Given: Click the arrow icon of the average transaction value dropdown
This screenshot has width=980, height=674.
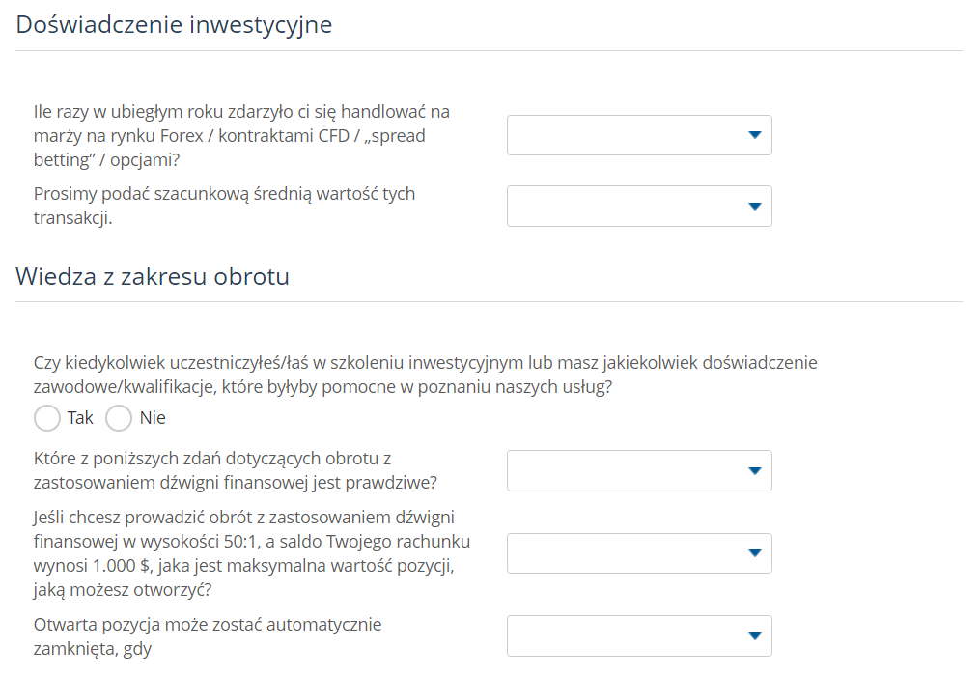Looking at the screenshot, I should (754, 206).
